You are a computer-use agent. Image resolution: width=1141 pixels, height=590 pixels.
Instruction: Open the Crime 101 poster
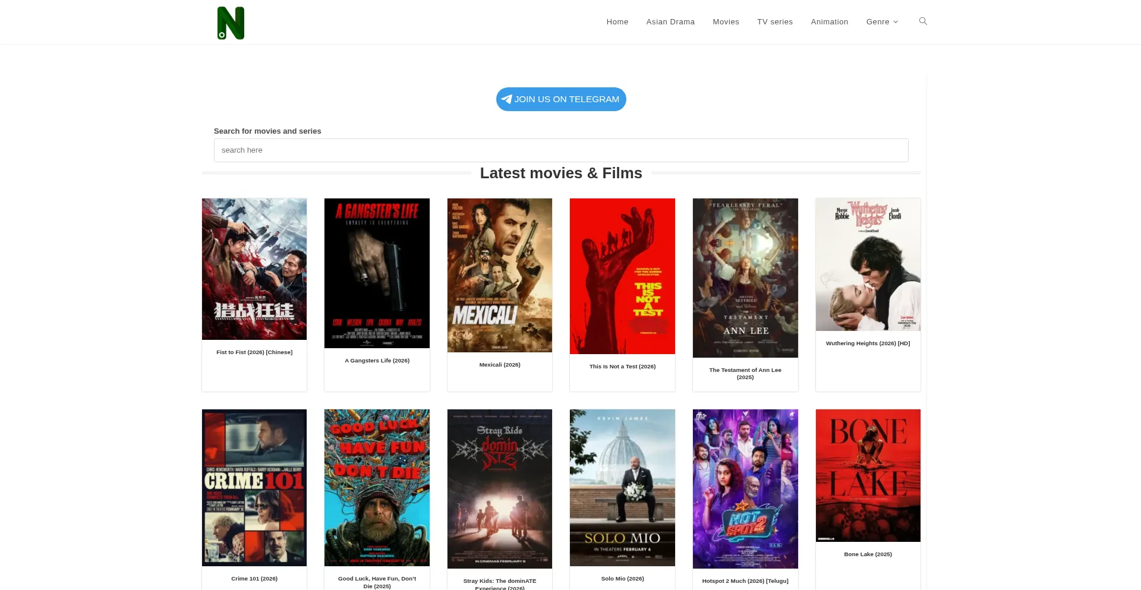(x=254, y=488)
